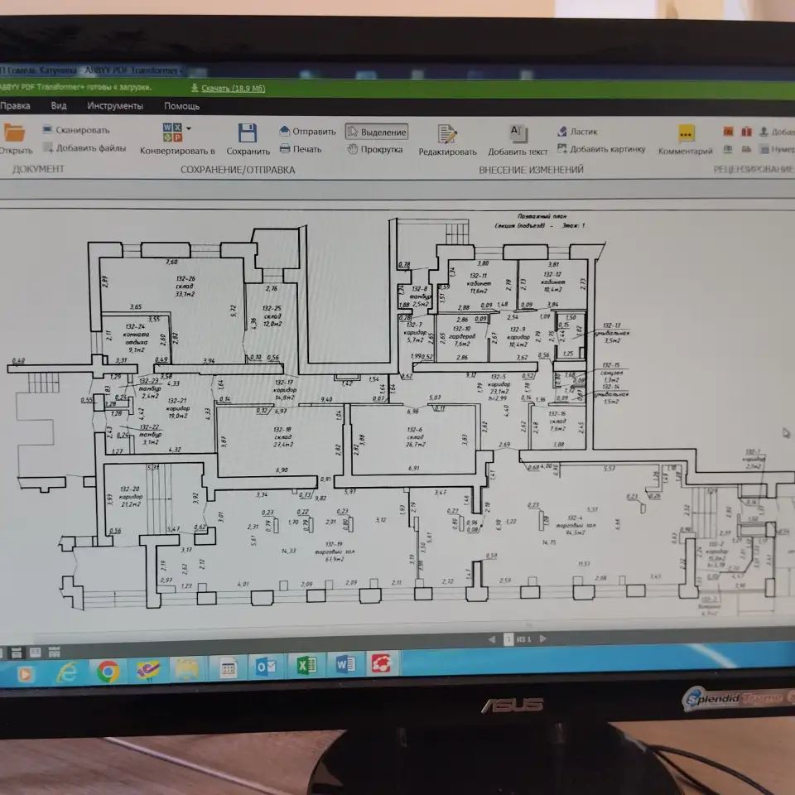Go to next page arrow in page navigator
The width and height of the screenshot is (795, 795).
[543, 638]
